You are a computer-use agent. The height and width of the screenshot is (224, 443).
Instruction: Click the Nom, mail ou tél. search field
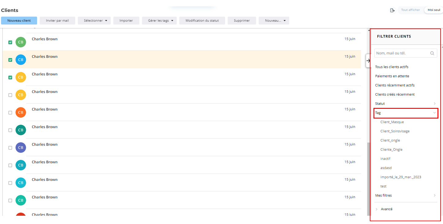click(401, 53)
